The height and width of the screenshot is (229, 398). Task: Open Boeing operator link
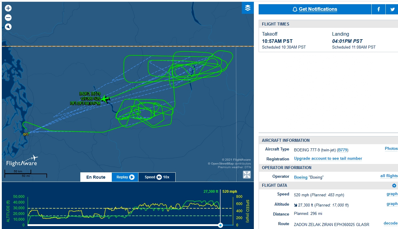click(301, 177)
